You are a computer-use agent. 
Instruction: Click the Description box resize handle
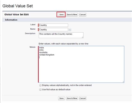(83, 37)
